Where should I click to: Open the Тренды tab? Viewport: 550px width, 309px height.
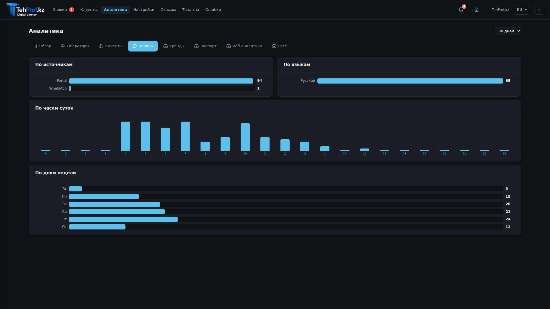[x=174, y=46]
